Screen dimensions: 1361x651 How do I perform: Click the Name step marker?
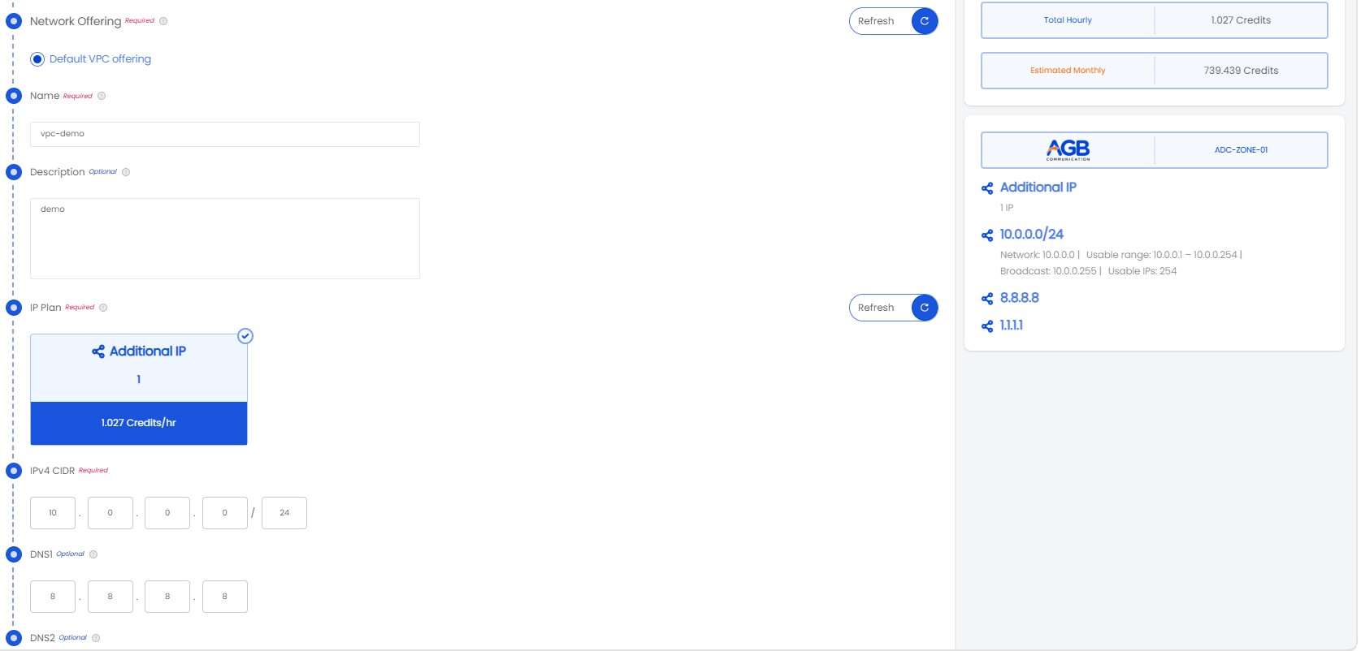14,96
